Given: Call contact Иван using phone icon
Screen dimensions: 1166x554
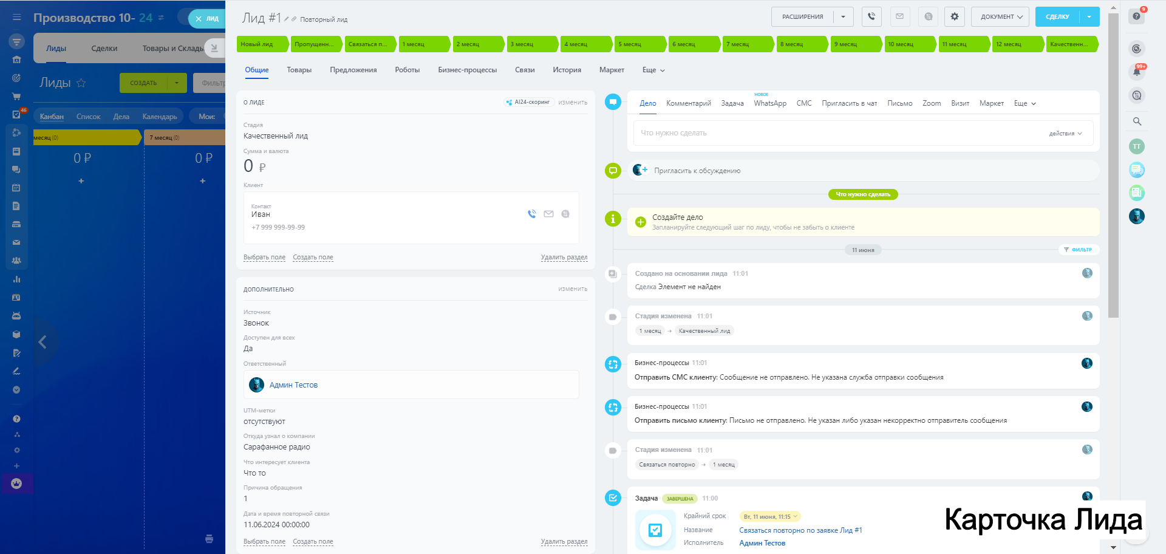Looking at the screenshot, I should pos(532,214).
